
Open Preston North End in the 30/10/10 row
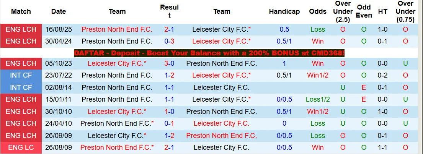(x=221, y=112)
